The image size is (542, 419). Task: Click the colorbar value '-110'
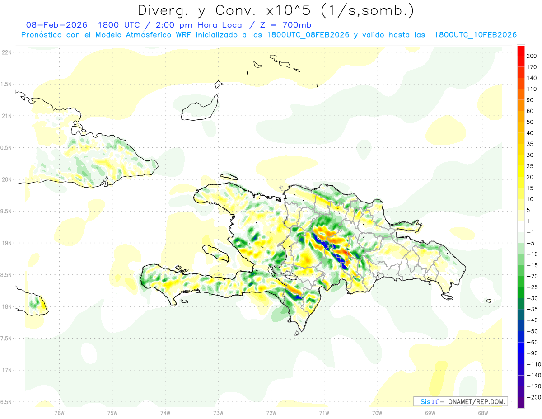tap(533, 364)
